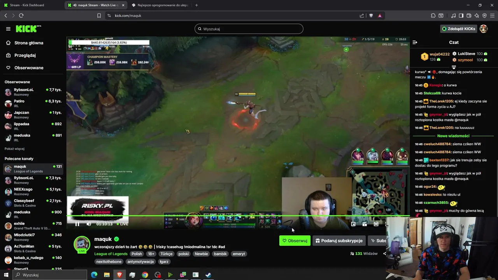Reload the page
Image resolution: width=498 pixels, height=280 pixels.
pyautogui.click(x=21, y=16)
